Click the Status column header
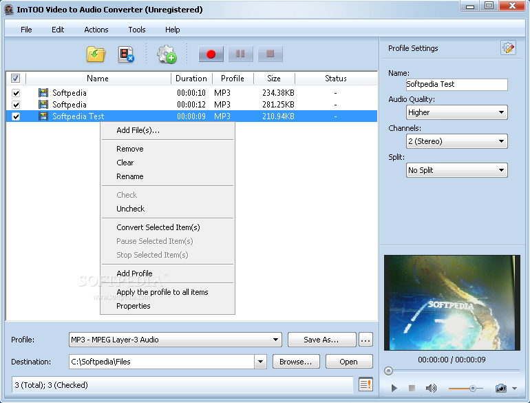 (x=336, y=79)
